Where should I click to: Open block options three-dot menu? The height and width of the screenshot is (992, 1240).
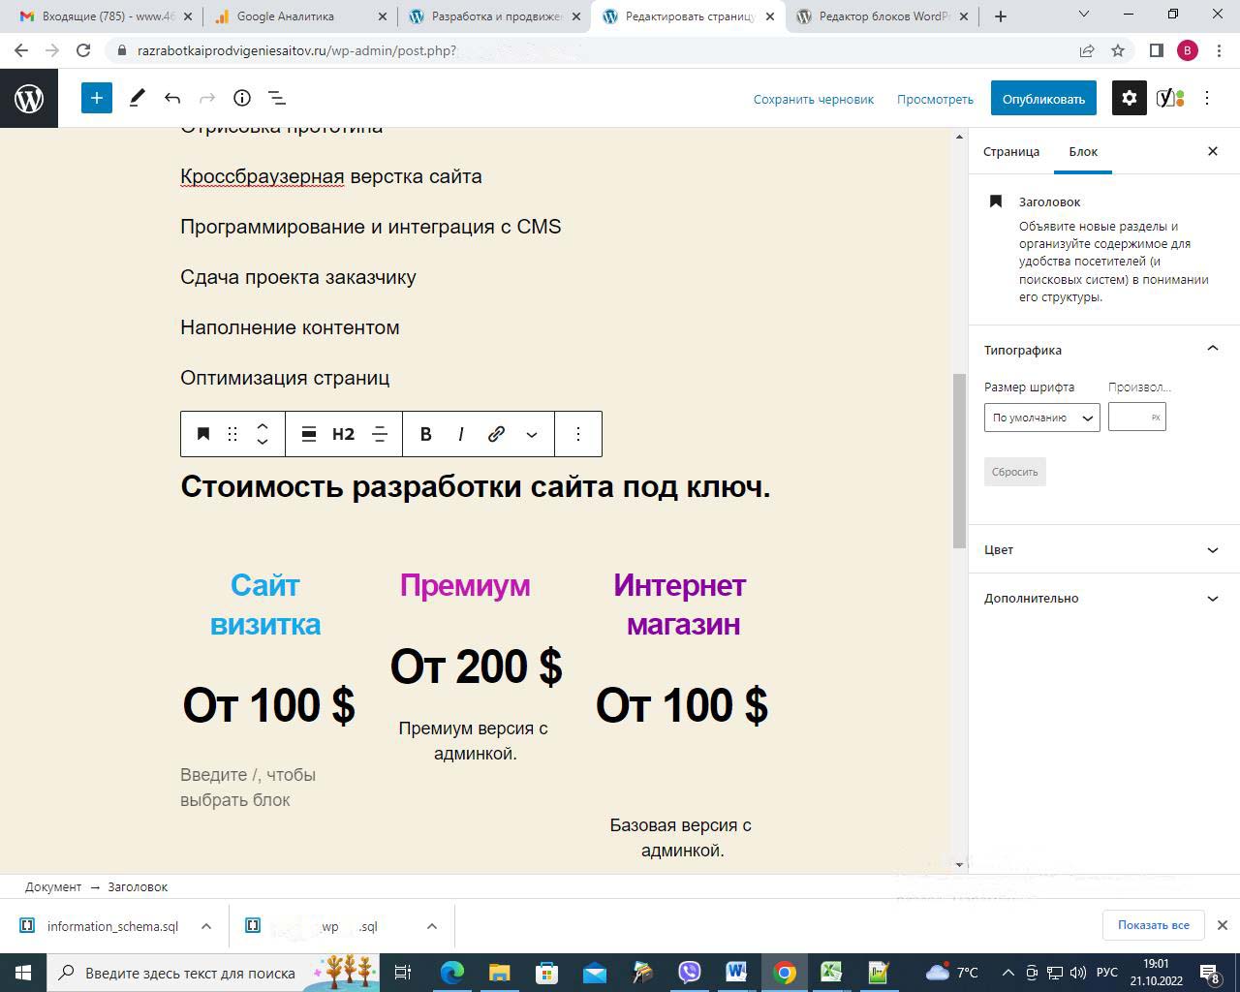[578, 434]
